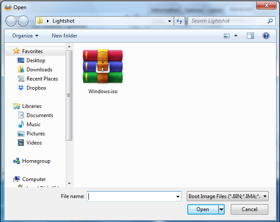280x222 pixels.
Task: Select Downloads under Favorites
Action: click(x=39, y=69)
